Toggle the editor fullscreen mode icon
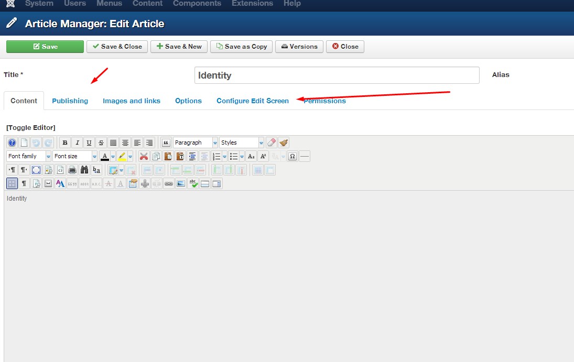Screen dimensions: 574x362 pyautogui.click(x=35, y=170)
